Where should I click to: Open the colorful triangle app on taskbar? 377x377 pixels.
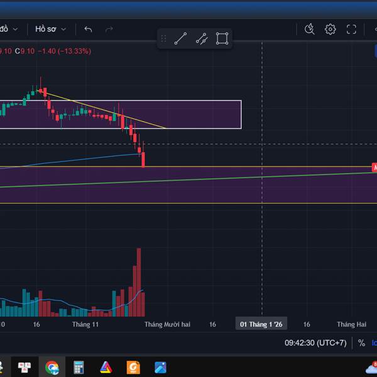coord(106,368)
